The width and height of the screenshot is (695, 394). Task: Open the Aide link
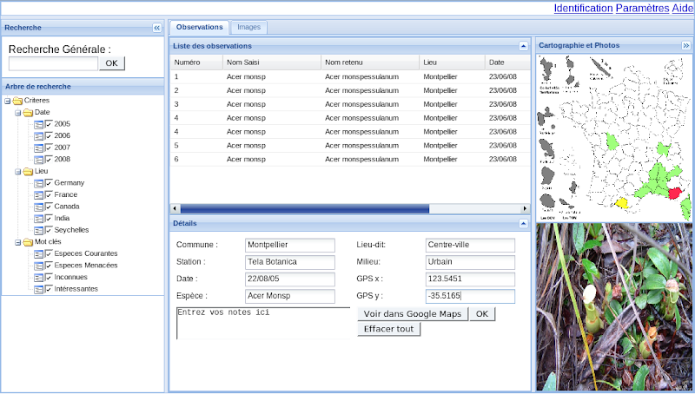(682, 8)
